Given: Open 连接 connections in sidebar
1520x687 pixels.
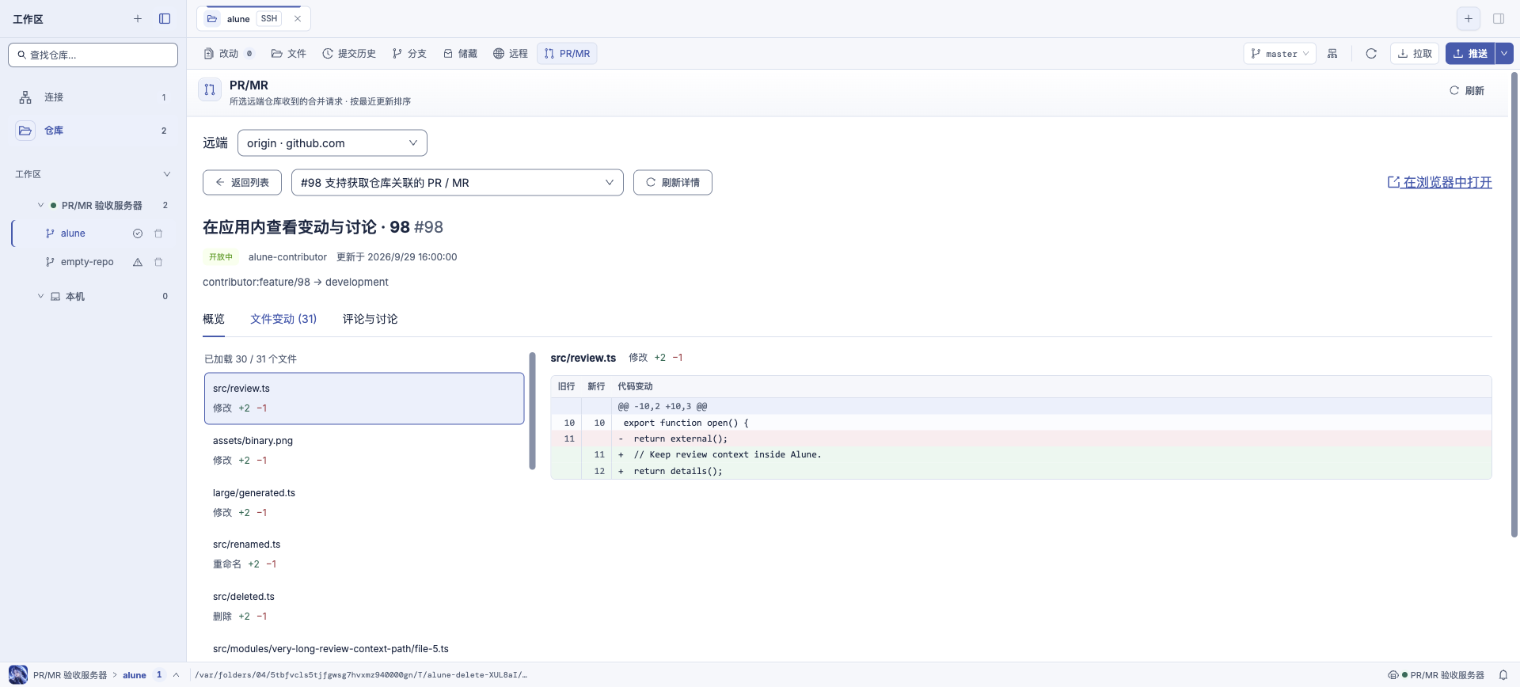Looking at the screenshot, I should (93, 97).
